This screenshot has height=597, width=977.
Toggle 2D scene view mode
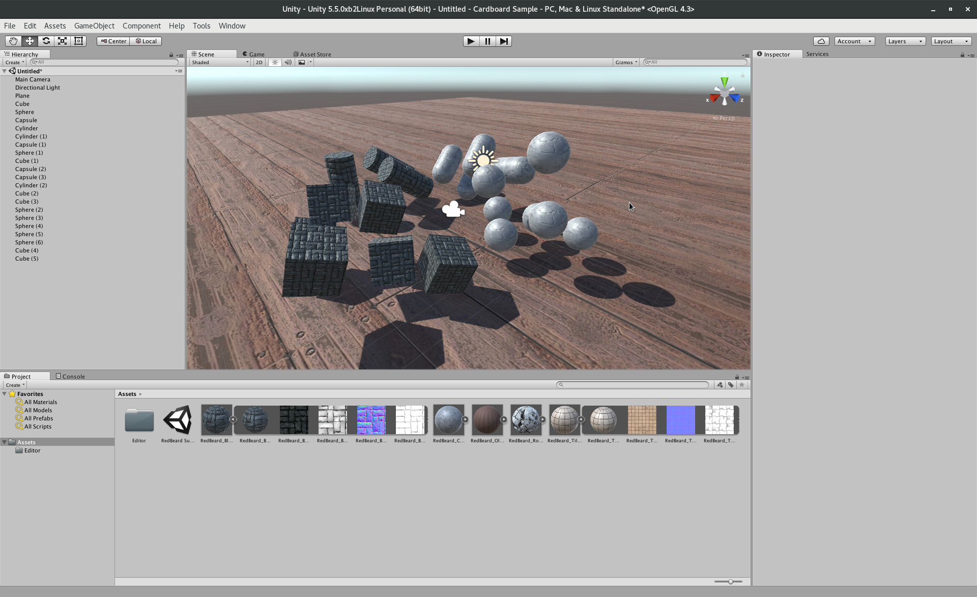pyautogui.click(x=259, y=62)
